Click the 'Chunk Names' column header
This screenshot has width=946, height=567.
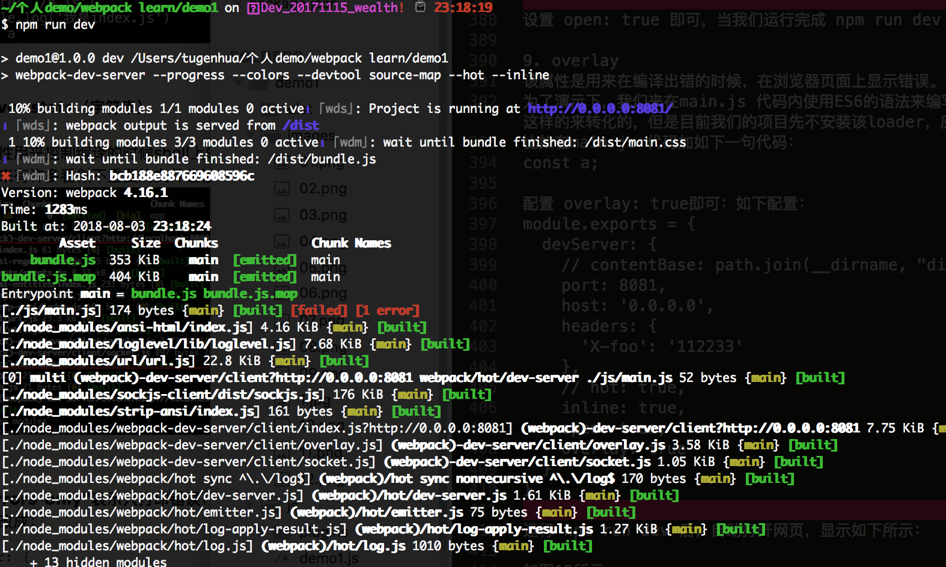point(351,243)
